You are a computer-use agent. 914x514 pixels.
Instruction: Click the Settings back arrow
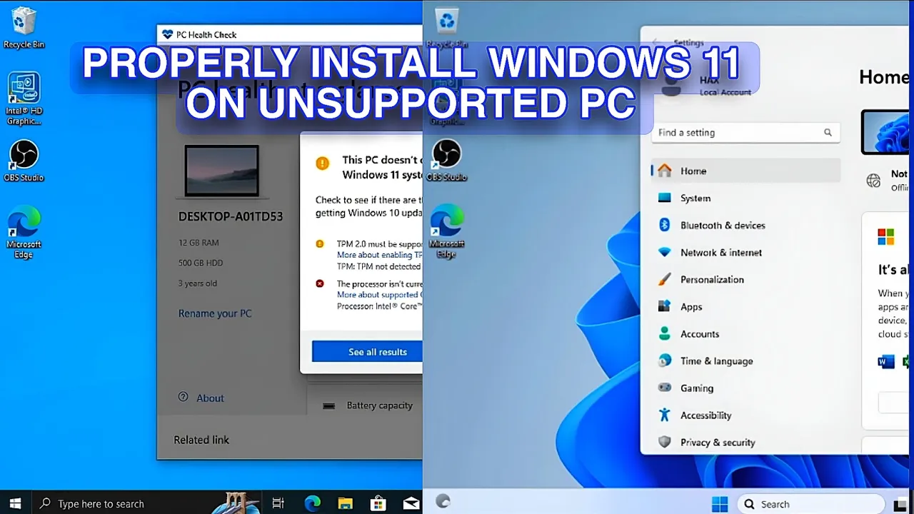pyautogui.click(x=656, y=43)
